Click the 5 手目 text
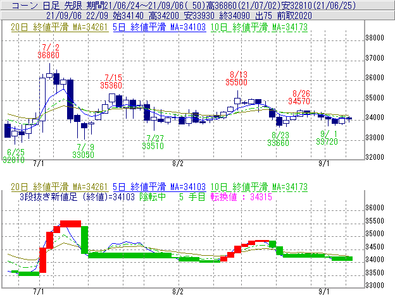The image size is (395, 300). click(192, 196)
